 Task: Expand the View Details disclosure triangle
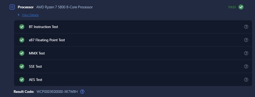tap(19, 15)
